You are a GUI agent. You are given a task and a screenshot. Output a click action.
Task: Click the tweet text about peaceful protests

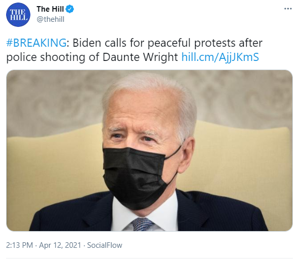click(x=134, y=50)
